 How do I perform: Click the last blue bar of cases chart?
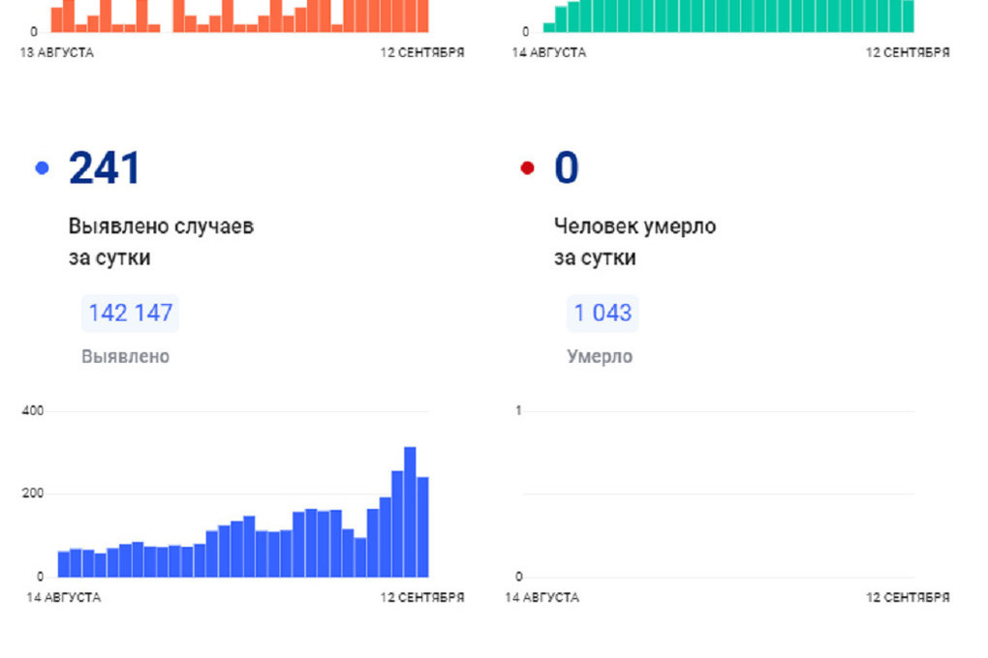(x=422, y=527)
